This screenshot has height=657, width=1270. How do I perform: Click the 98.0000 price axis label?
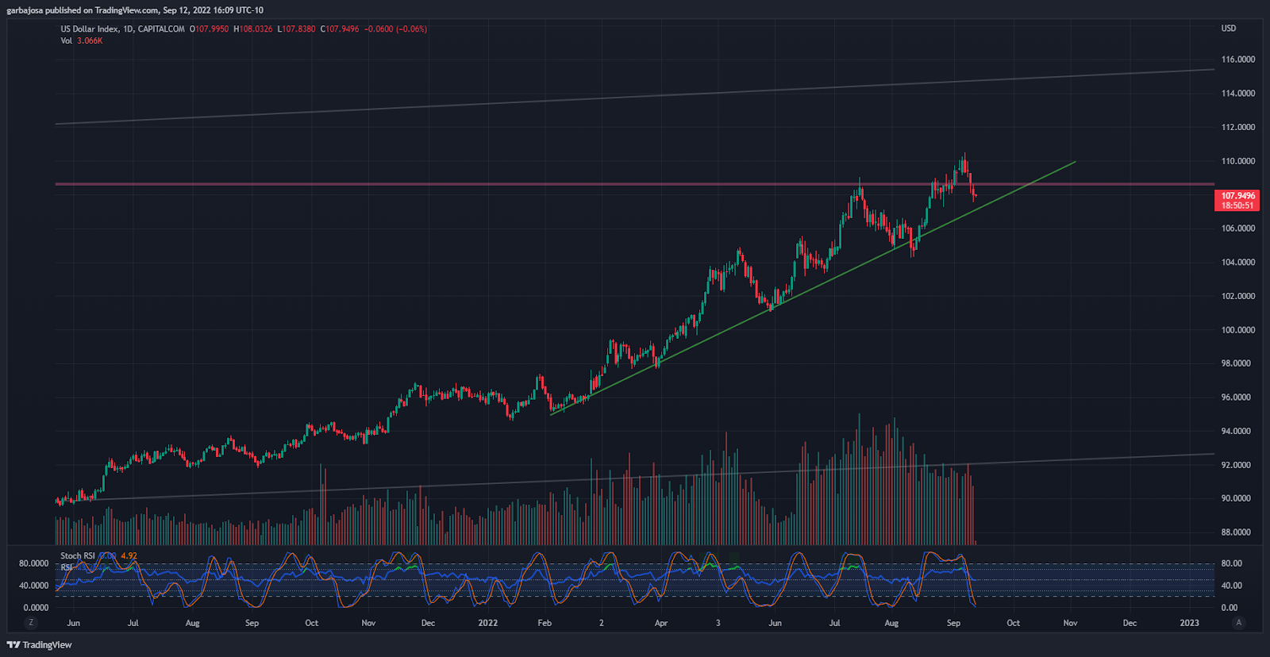click(1236, 363)
